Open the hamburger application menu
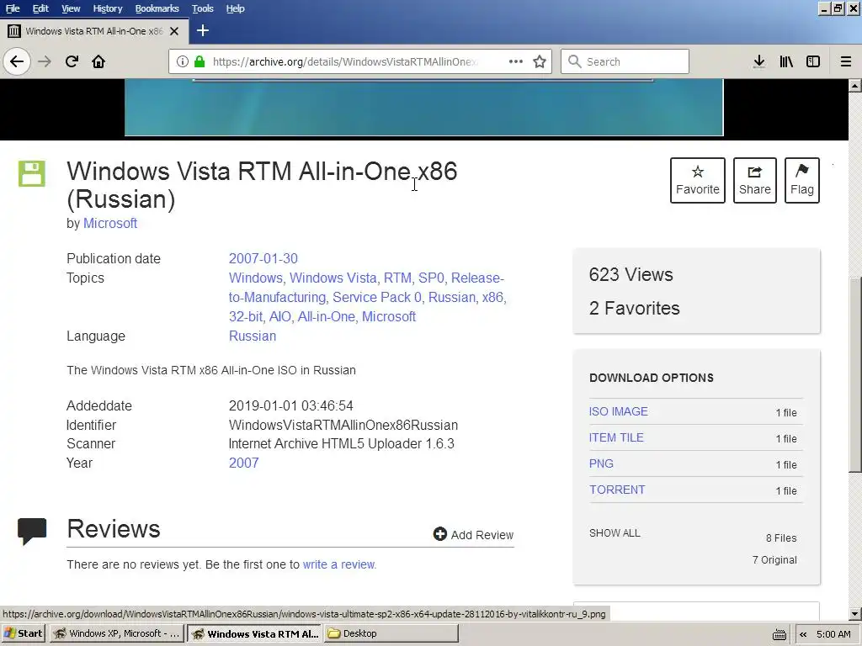Viewport: 862px width, 646px height. click(846, 61)
